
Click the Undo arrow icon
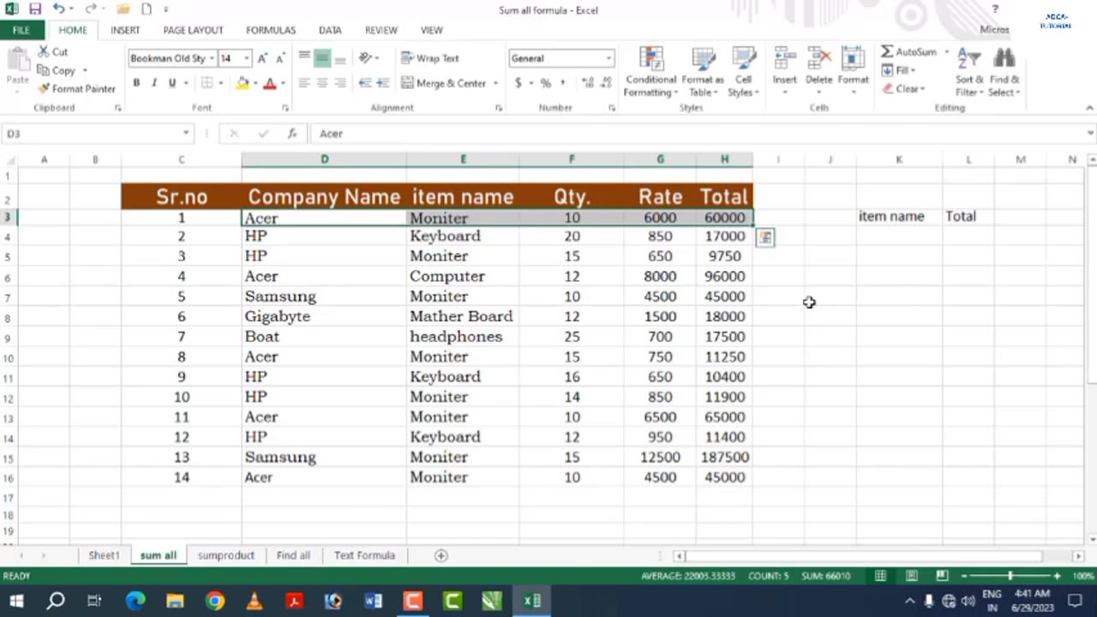pos(57,9)
